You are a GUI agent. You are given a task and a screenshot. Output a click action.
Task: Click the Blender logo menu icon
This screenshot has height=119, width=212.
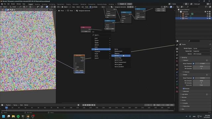click(2, 4)
